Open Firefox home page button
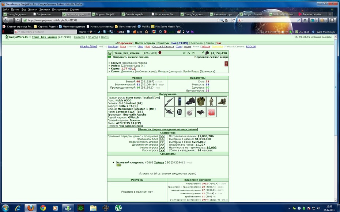Viewport: 340px width, 212px height. coord(305,20)
